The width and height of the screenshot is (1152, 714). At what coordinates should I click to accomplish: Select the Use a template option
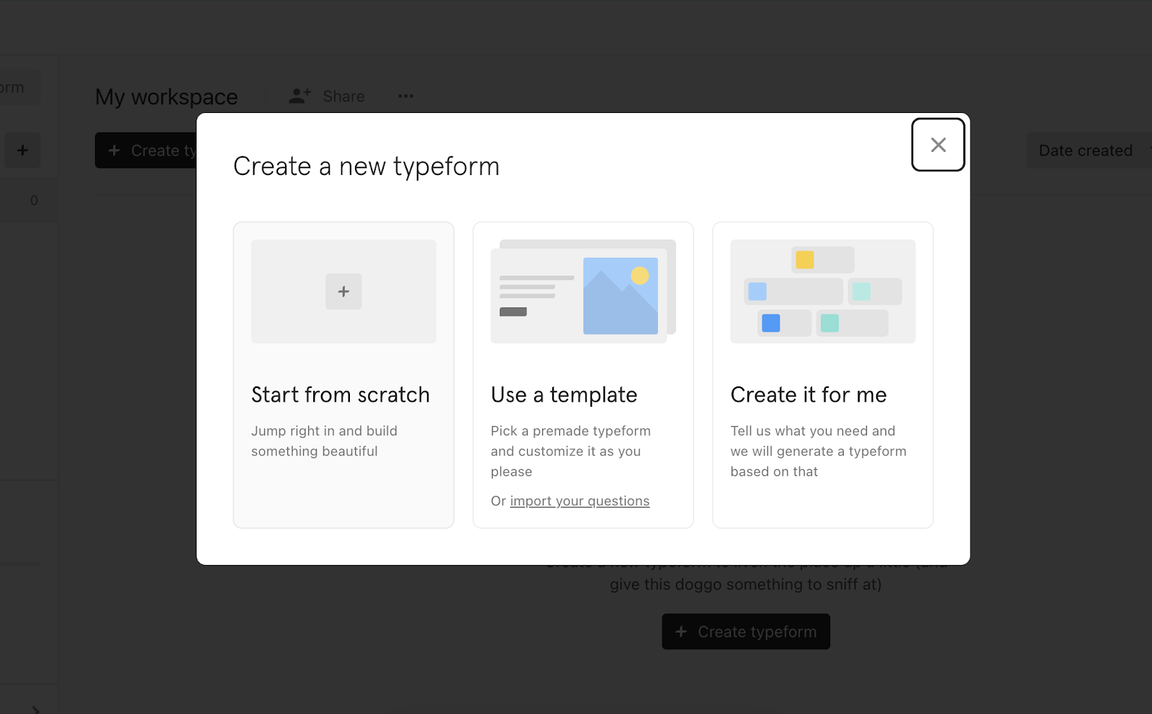point(583,375)
